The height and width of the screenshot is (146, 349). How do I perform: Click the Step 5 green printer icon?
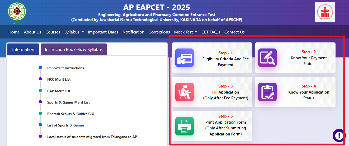184,126
